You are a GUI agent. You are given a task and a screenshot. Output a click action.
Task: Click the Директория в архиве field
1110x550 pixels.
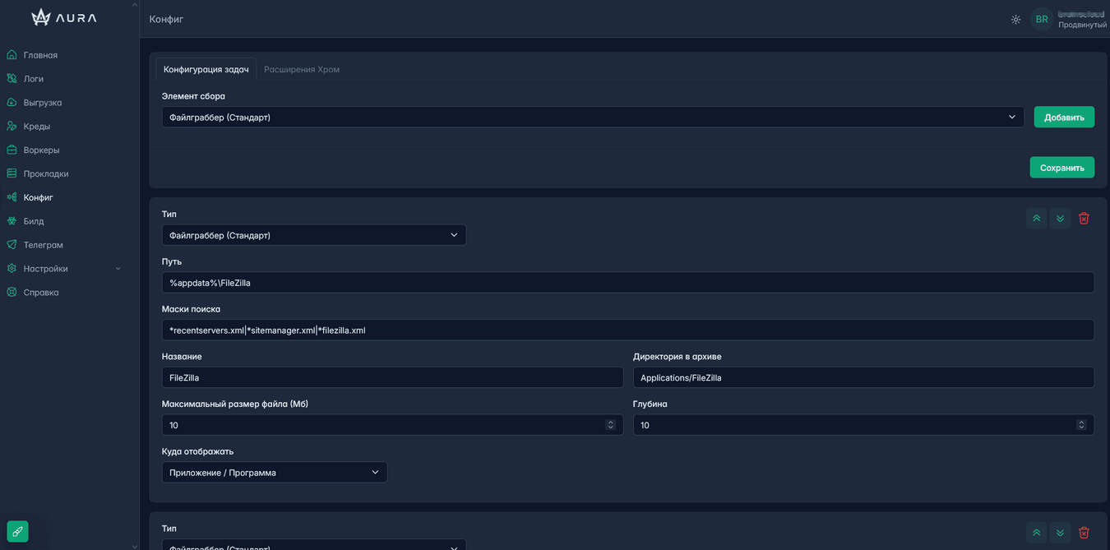[863, 377]
